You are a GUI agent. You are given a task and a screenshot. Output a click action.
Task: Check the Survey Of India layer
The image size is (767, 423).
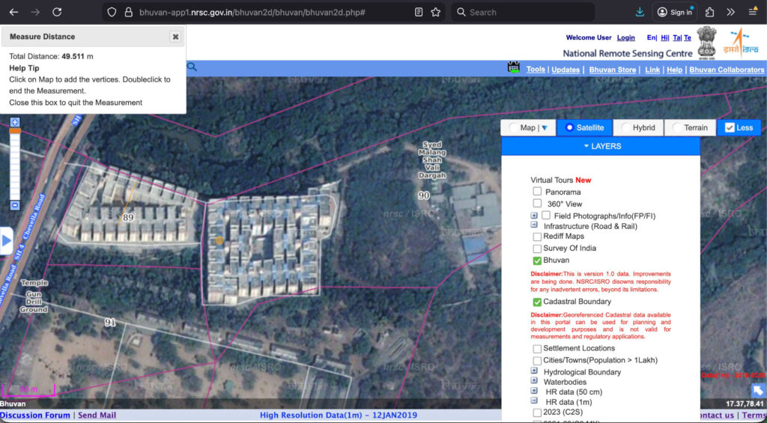pyautogui.click(x=537, y=249)
